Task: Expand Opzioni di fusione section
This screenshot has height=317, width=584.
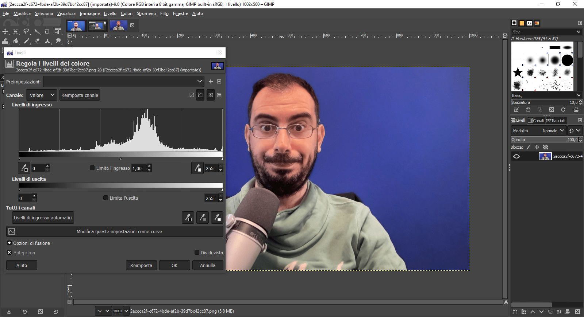Action: tap(9, 243)
